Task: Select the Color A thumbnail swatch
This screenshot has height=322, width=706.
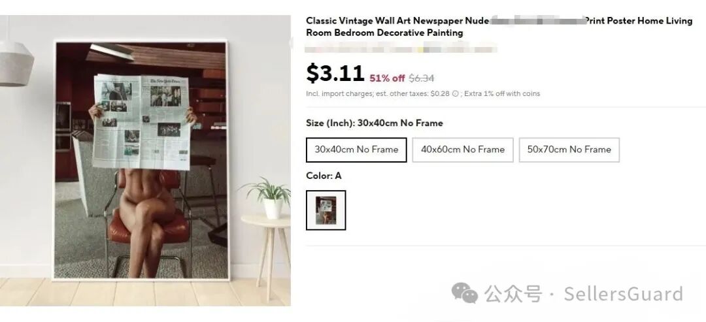Action: pos(326,210)
